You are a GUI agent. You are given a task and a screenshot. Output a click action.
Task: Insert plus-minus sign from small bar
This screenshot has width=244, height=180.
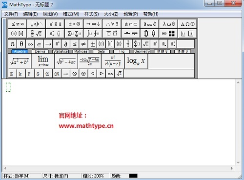pyautogui.click(x=92, y=44)
